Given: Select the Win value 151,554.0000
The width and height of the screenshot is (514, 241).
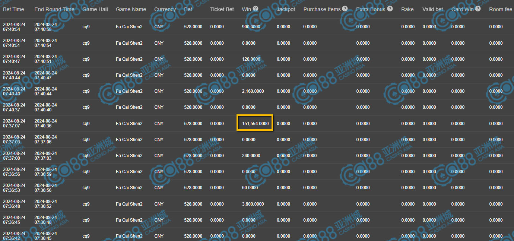Looking at the screenshot, I should (x=255, y=124).
